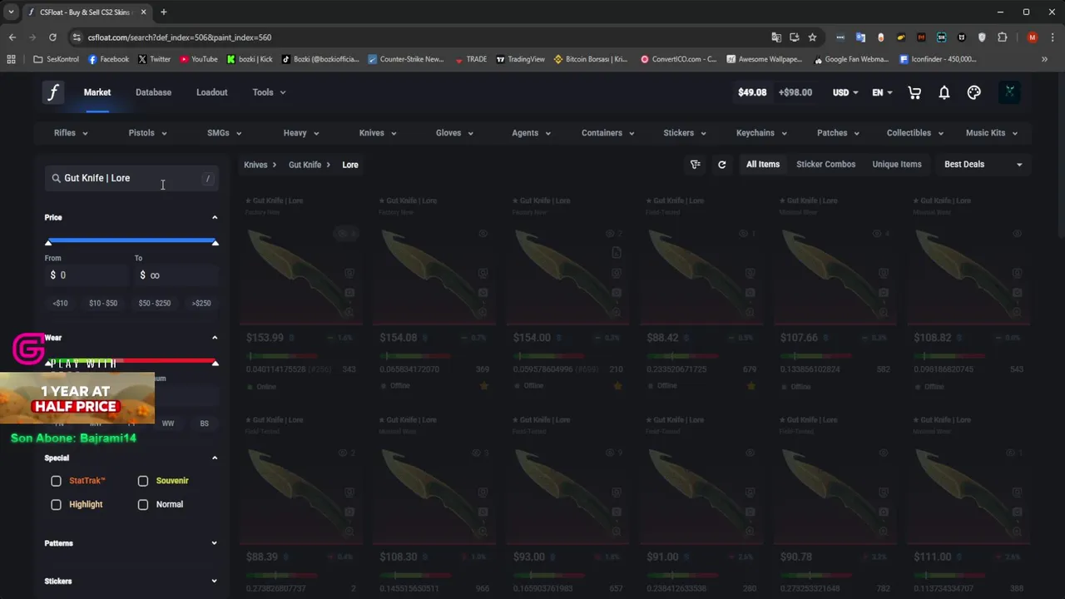Viewport: 1065px width, 599px height.
Task: Select the WW wear filter
Action: point(168,423)
